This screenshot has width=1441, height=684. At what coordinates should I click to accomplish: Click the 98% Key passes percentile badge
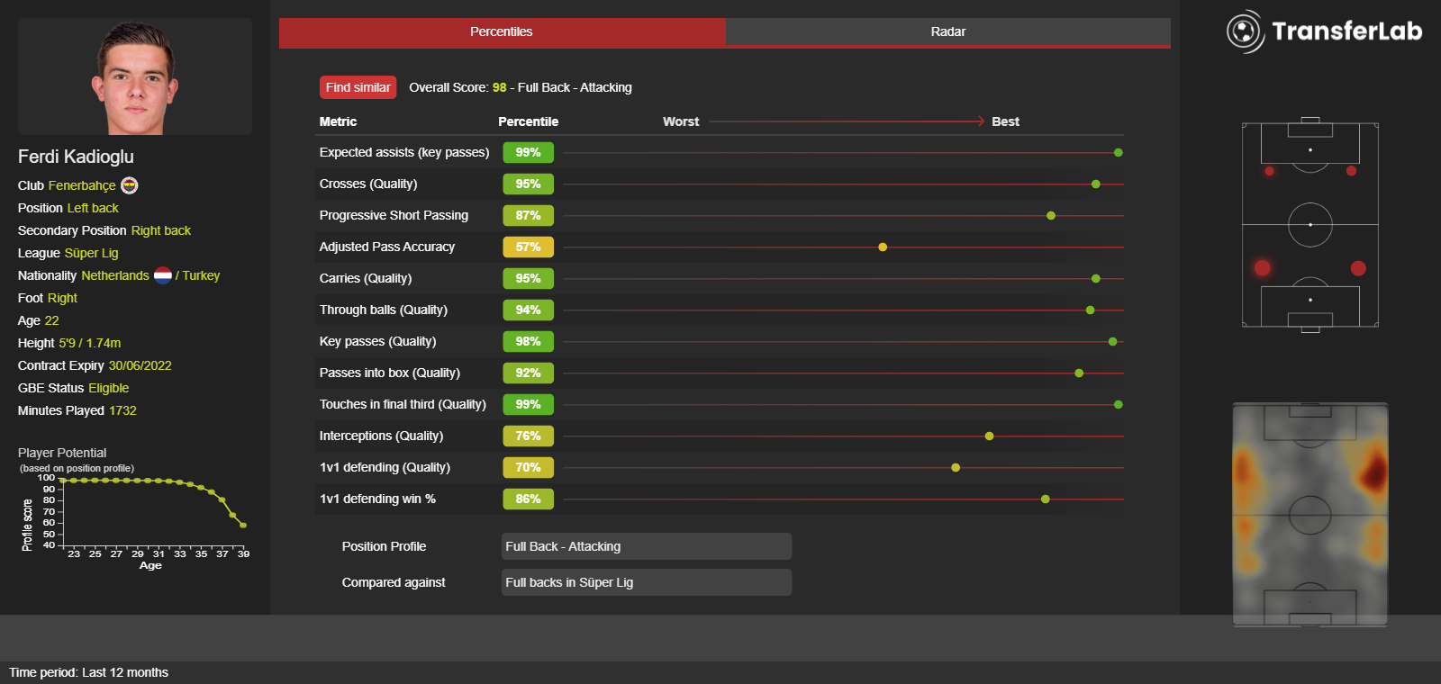coord(528,341)
